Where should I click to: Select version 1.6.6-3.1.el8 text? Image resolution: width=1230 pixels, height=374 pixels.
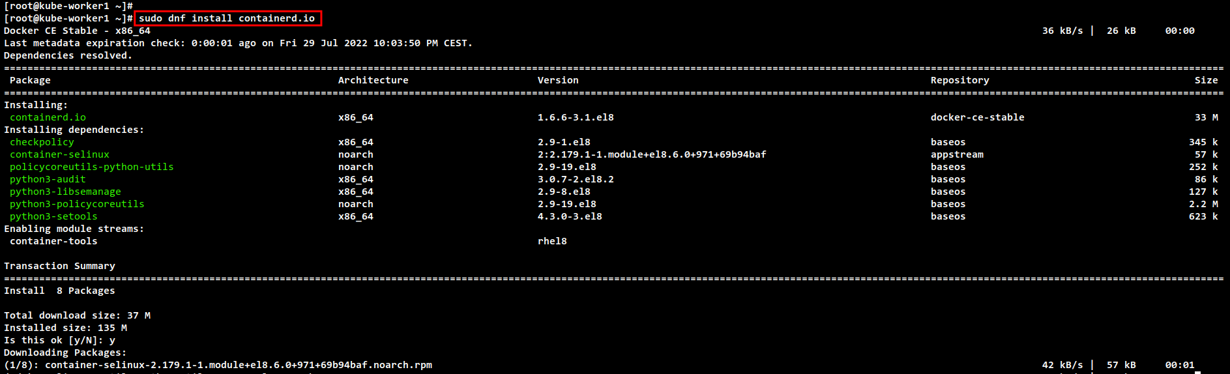pyautogui.click(x=576, y=117)
